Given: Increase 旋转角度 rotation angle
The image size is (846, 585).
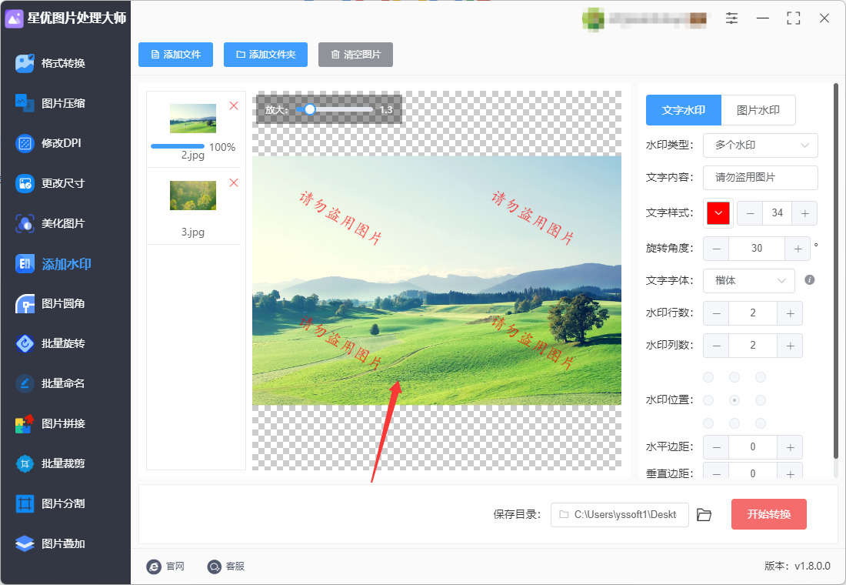Looking at the screenshot, I should coord(798,249).
